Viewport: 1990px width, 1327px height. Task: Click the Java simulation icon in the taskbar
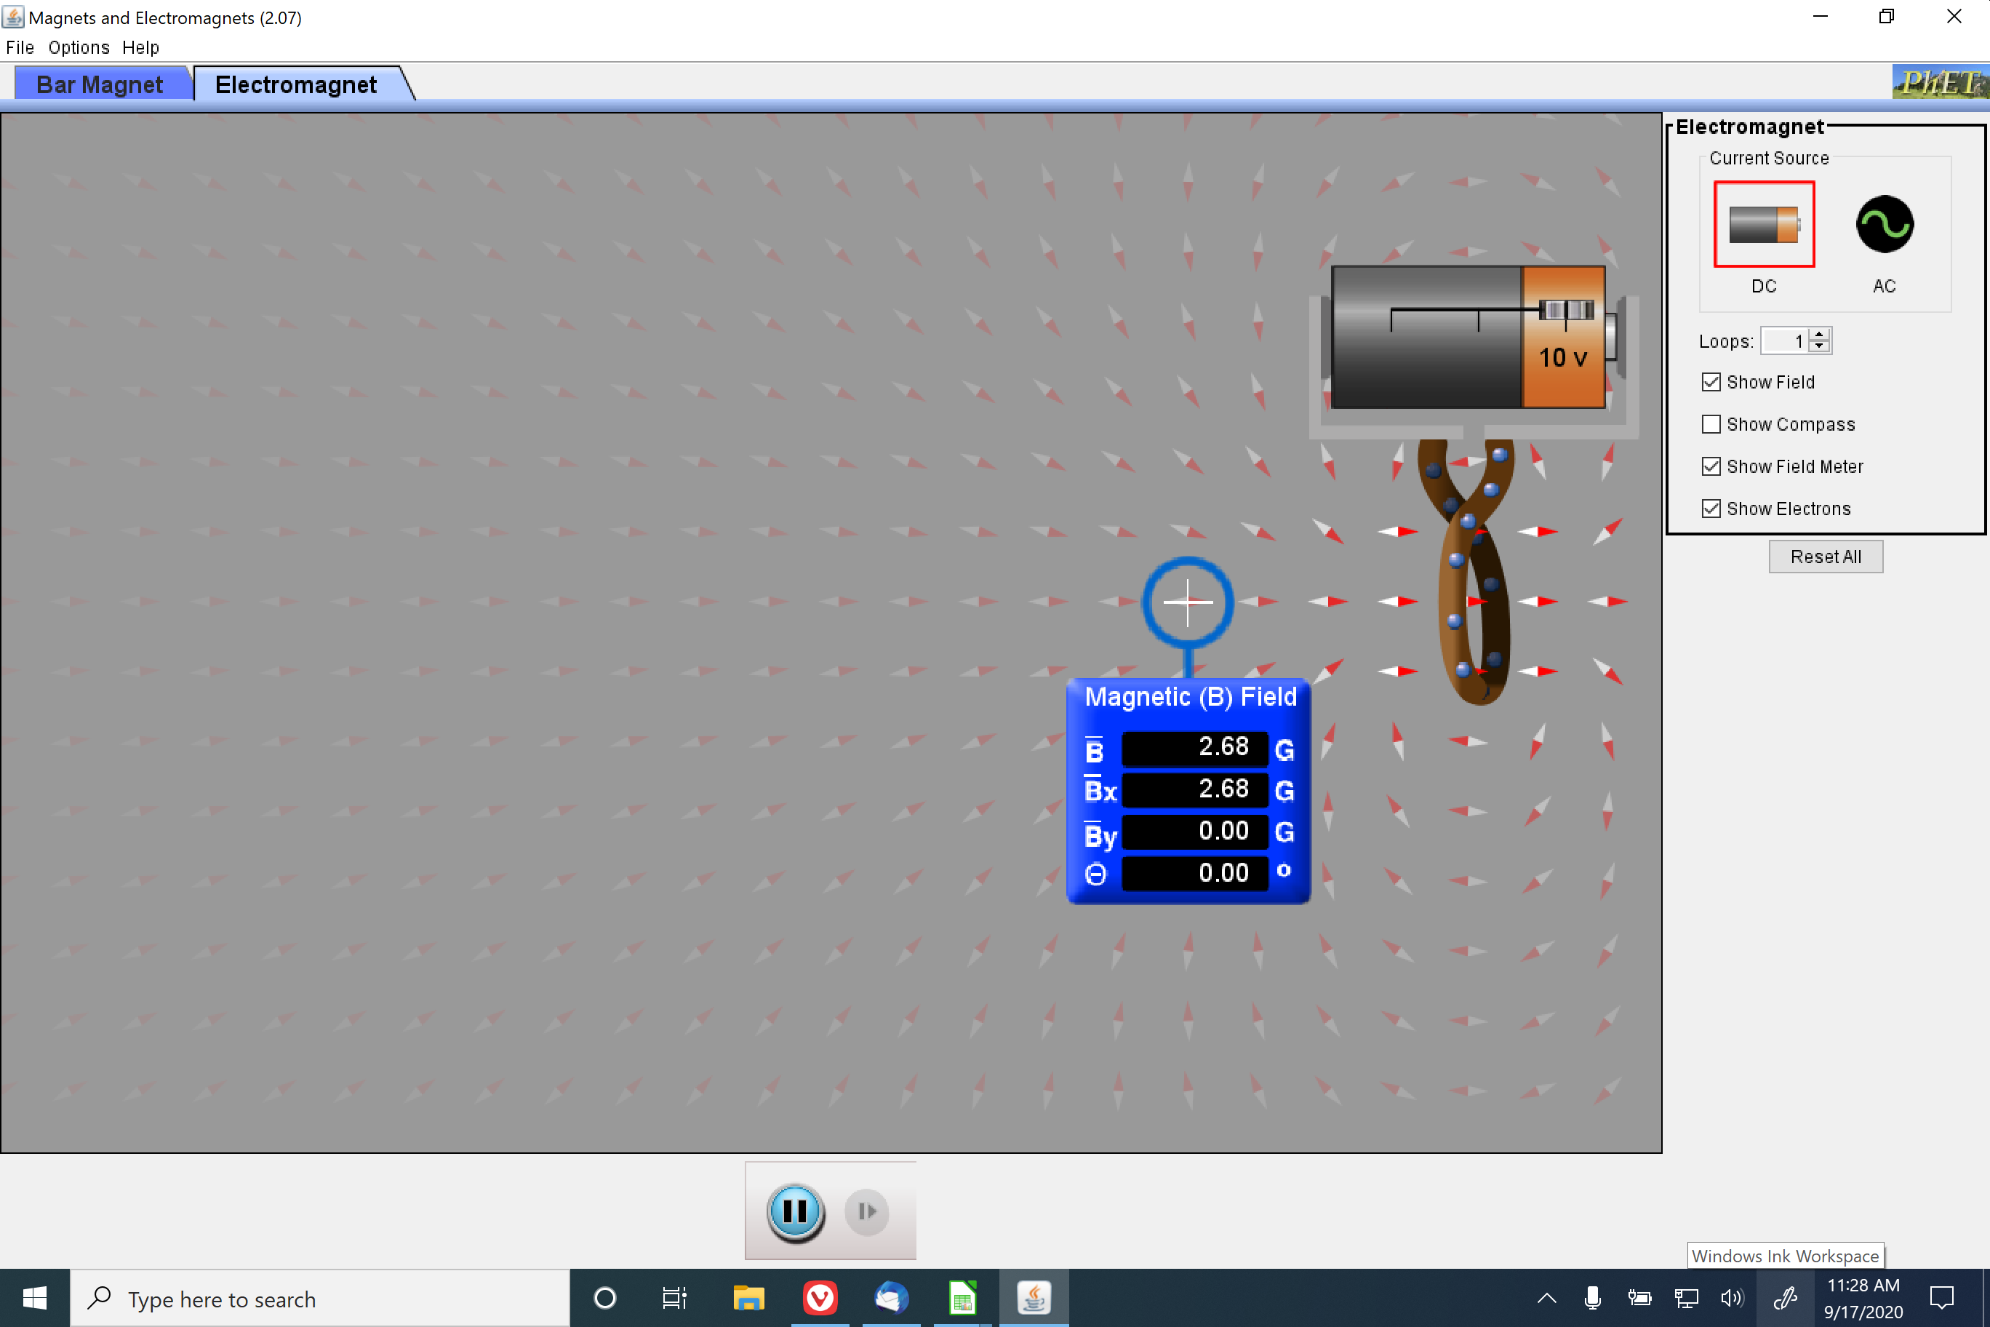pos(1034,1297)
